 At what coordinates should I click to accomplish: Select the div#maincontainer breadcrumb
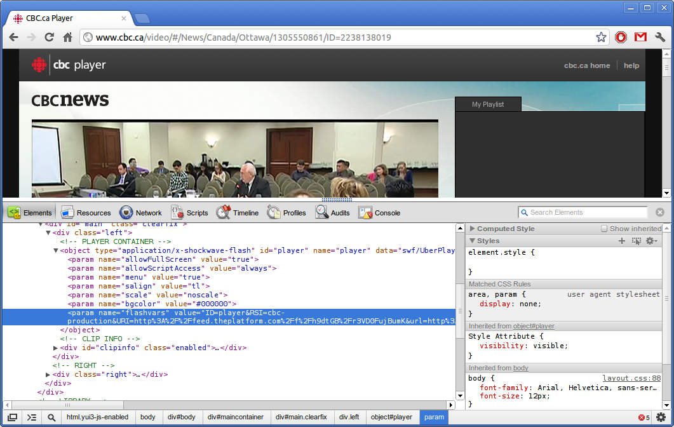pos(236,417)
